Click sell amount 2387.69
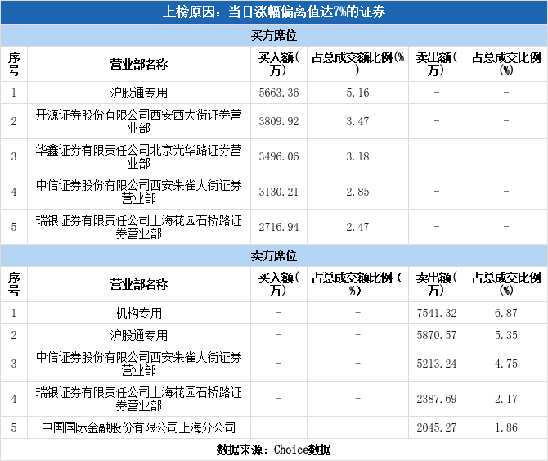The width and height of the screenshot is (548, 461). pos(437,399)
